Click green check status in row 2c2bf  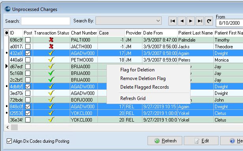pos(51,80)
